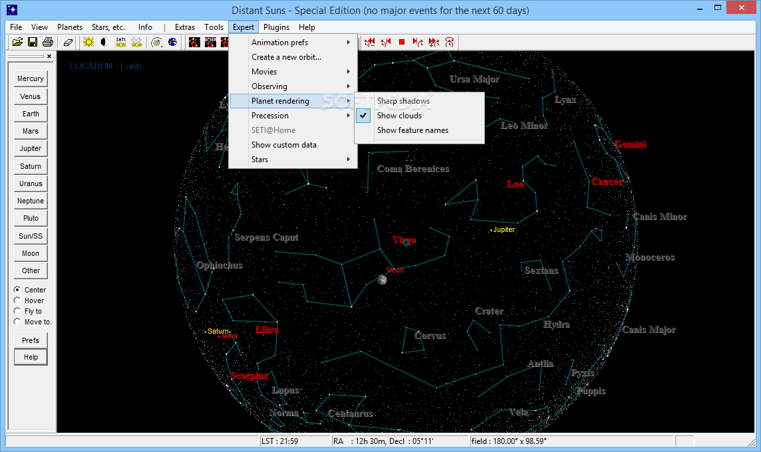761x452 pixels.
Task: Select the eraser toolbar icon
Action: click(x=68, y=42)
